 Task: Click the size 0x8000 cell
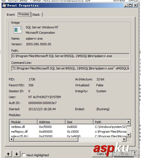coord(72,127)
